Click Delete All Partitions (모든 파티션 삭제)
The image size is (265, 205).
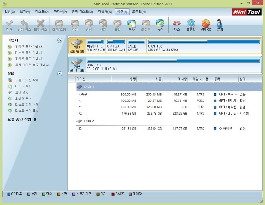pos(27,80)
